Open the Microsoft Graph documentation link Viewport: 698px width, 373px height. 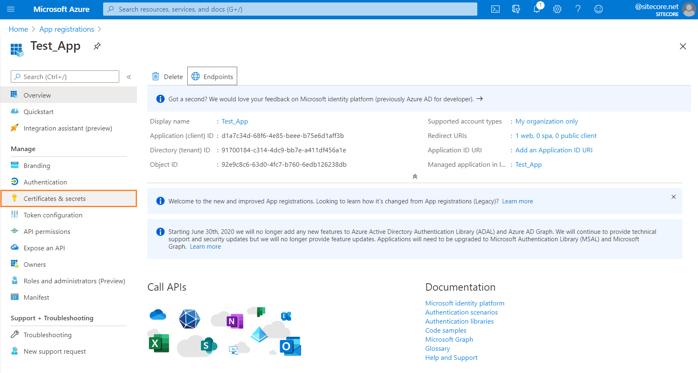click(449, 339)
